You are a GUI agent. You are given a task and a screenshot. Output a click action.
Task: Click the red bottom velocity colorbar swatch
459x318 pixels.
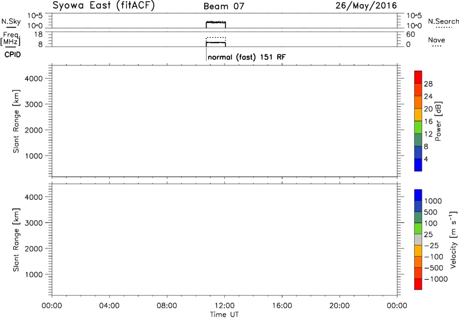[x=418, y=284]
